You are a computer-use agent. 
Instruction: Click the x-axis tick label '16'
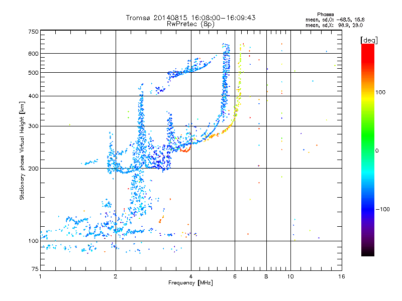[342, 276]
